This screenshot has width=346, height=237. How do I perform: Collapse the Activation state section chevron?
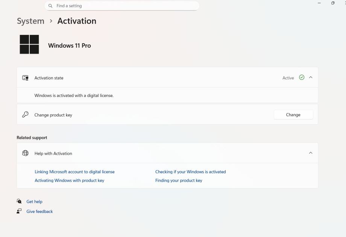tap(311, 77)
